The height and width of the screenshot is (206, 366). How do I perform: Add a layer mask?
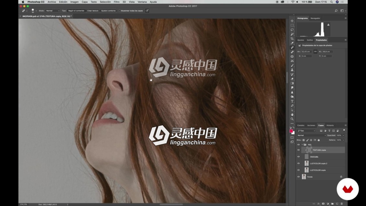[x=323, y=204]
